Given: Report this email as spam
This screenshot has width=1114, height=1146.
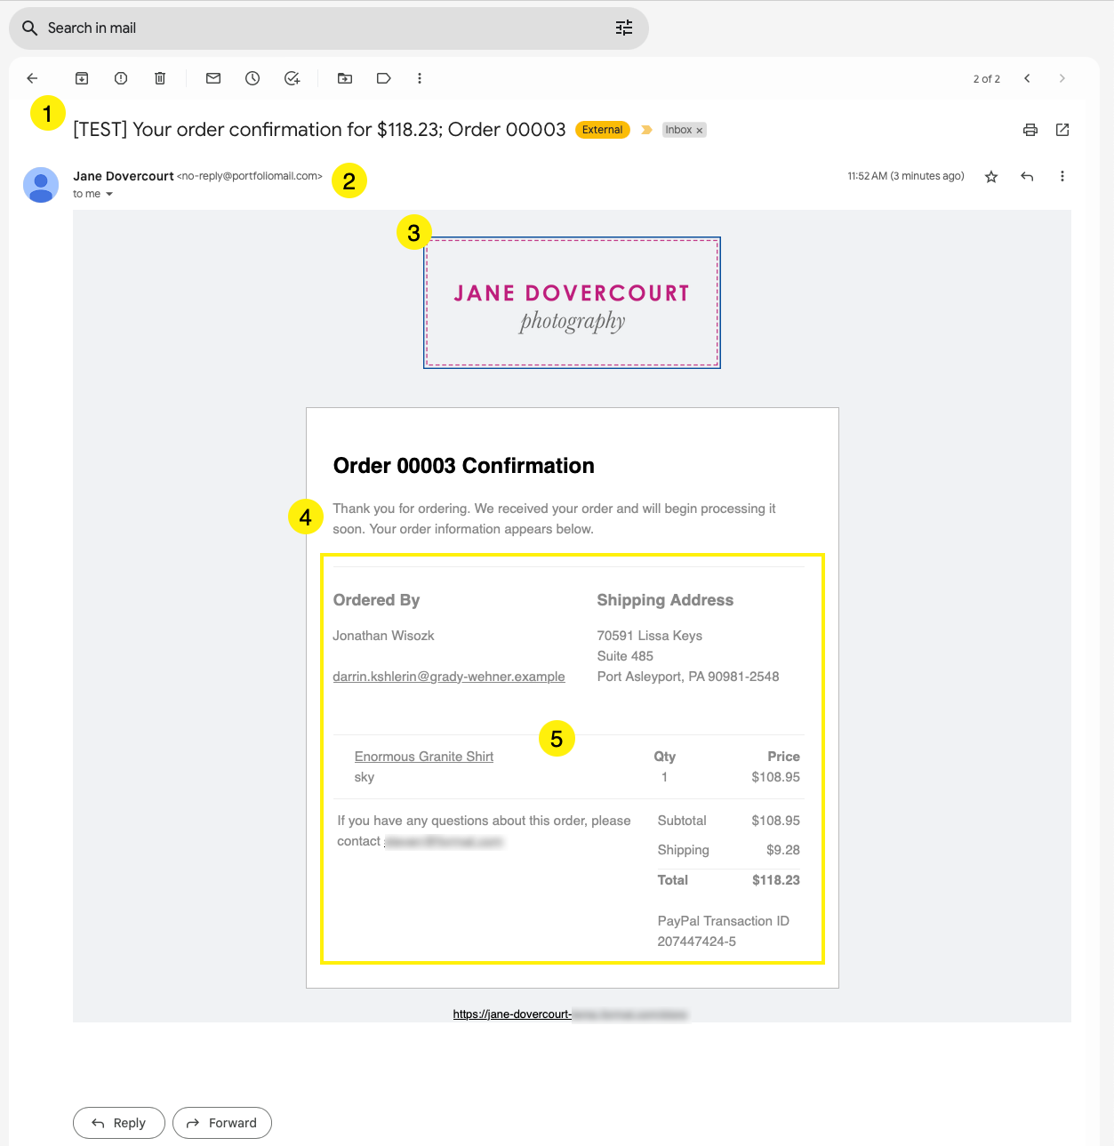Looking at the screenshot, I should [121, 78].
